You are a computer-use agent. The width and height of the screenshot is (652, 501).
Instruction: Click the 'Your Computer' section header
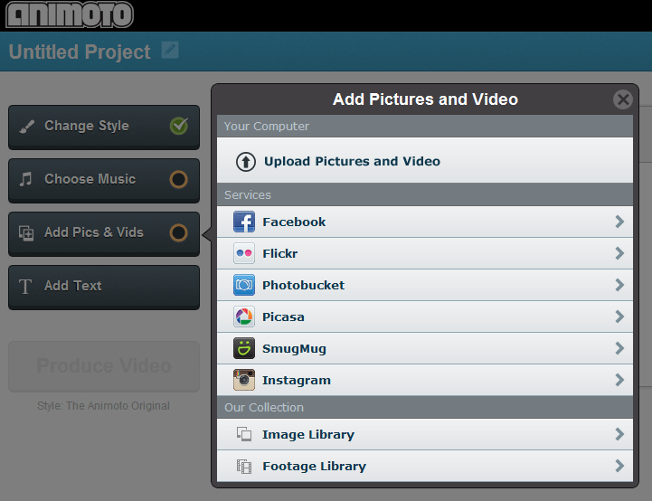coord(425,126)
